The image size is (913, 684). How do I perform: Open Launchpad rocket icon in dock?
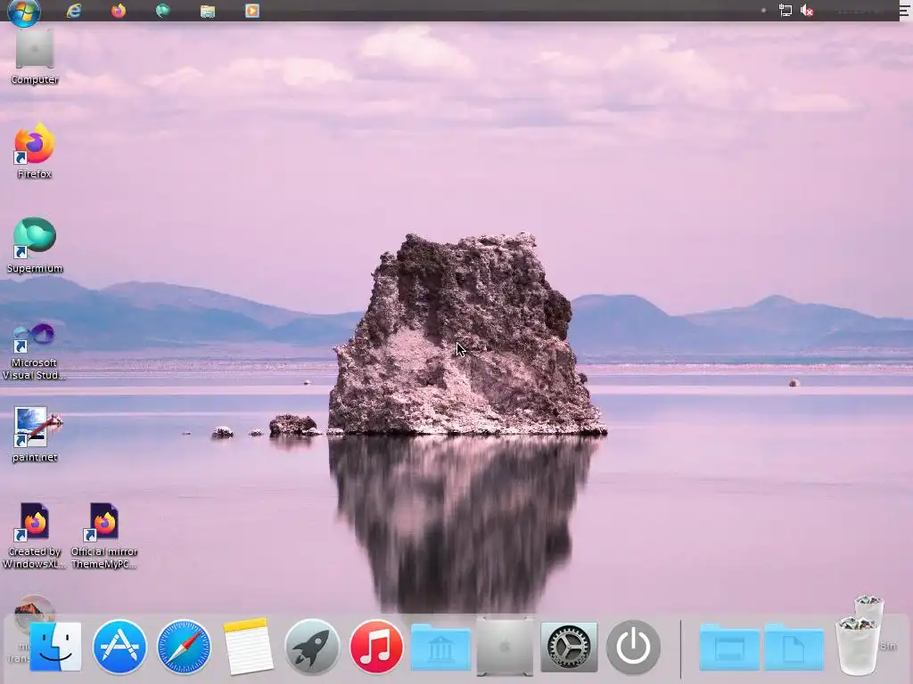click(311, 647)
